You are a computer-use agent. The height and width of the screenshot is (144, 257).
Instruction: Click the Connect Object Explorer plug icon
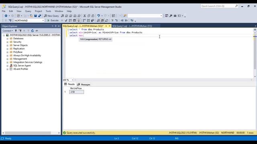coord(16,31)
